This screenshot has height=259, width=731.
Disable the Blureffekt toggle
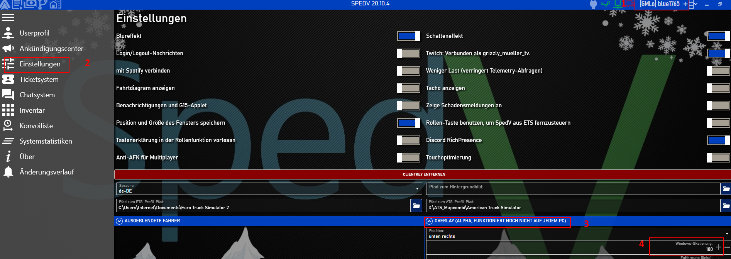(409, 36)
